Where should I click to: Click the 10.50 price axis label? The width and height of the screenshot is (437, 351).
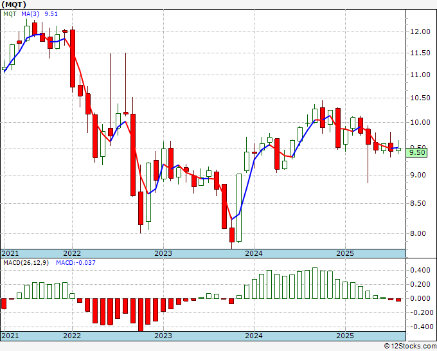coord(420,98)
